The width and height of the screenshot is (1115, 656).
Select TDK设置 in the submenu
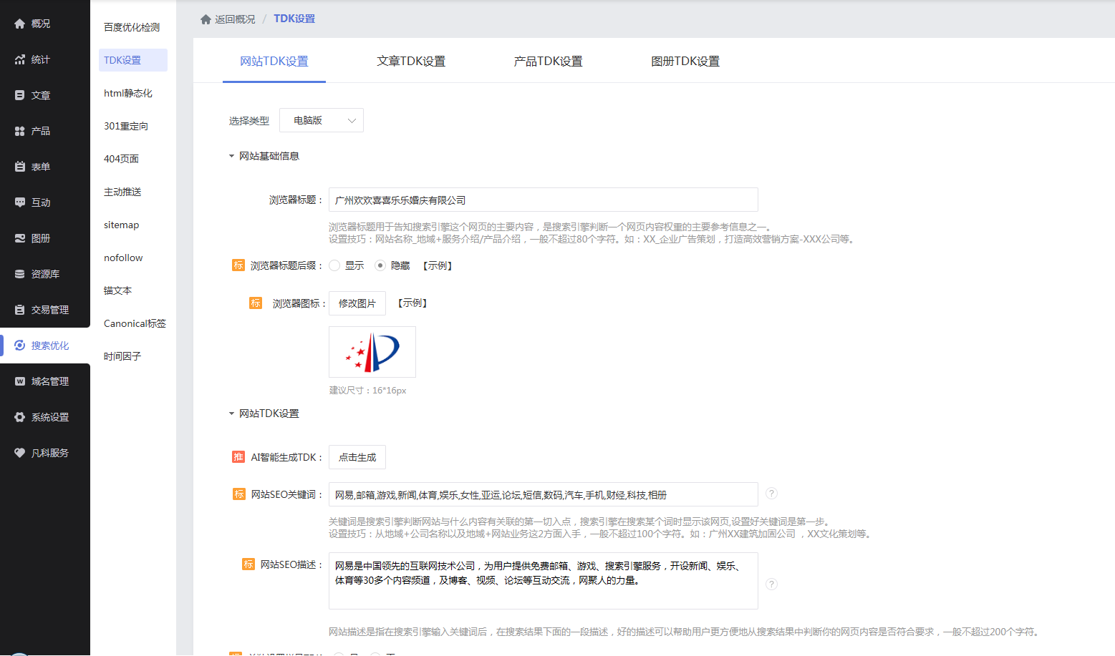132,60
